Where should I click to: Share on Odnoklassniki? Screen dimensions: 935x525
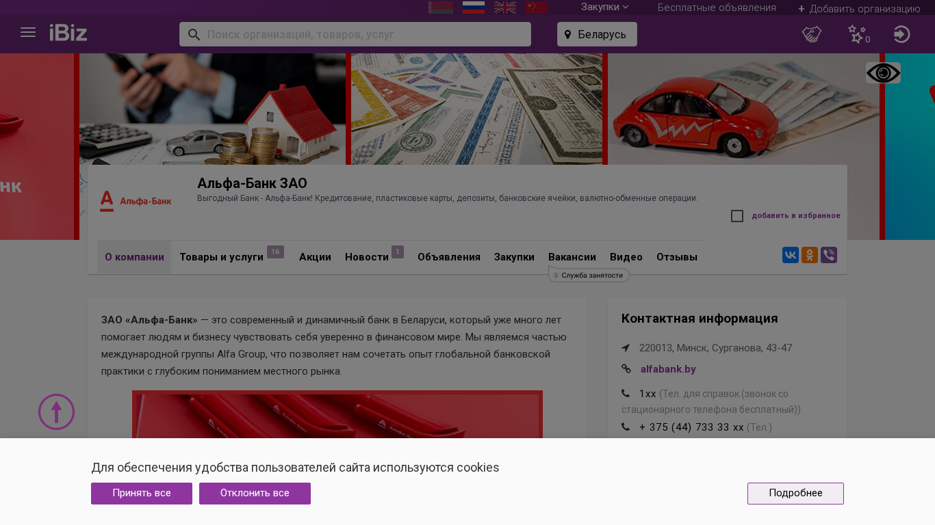coord(810,255)
